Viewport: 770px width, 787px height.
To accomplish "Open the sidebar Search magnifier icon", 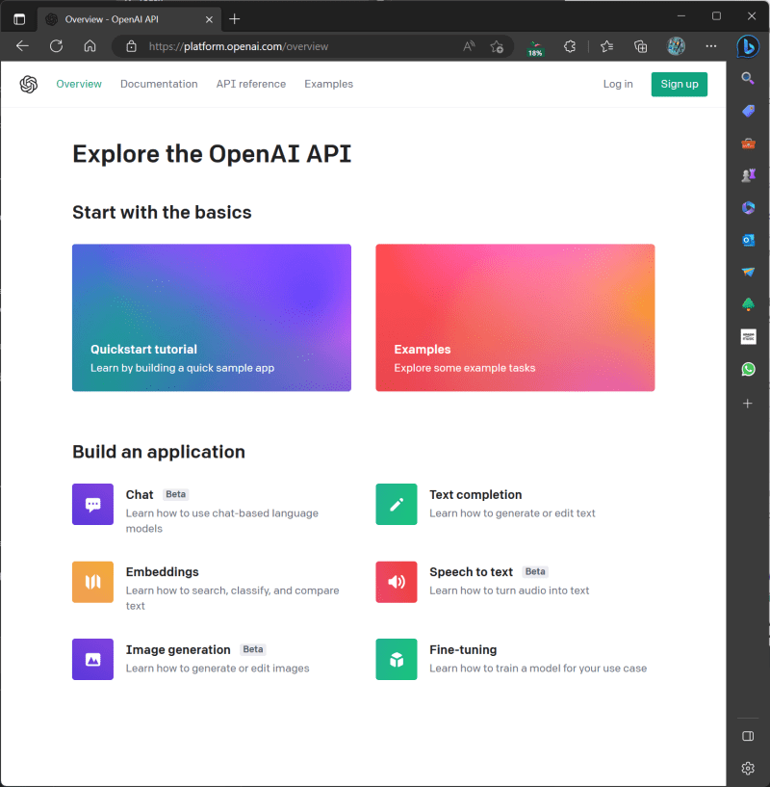I will click(x=748, y=78).
